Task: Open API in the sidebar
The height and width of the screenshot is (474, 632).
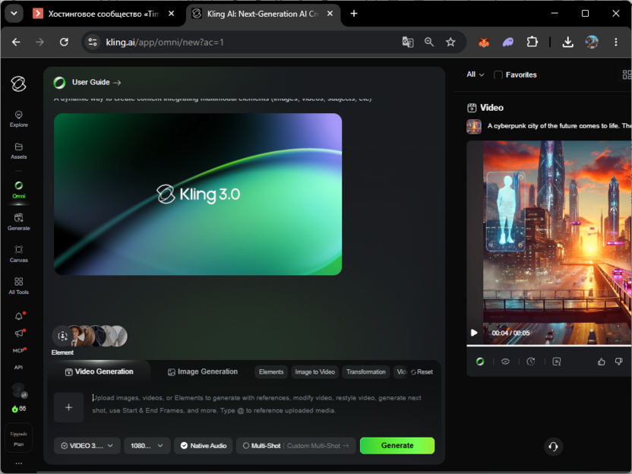Action: [x=18, y=367]
